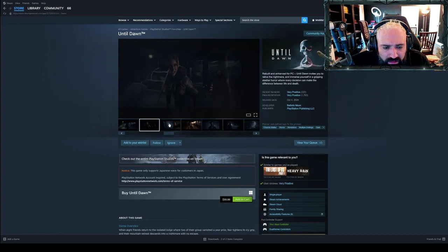The width and height of the screenshot is (448, 252).
Task: Click the Ignore button
Action: (171, 143)
